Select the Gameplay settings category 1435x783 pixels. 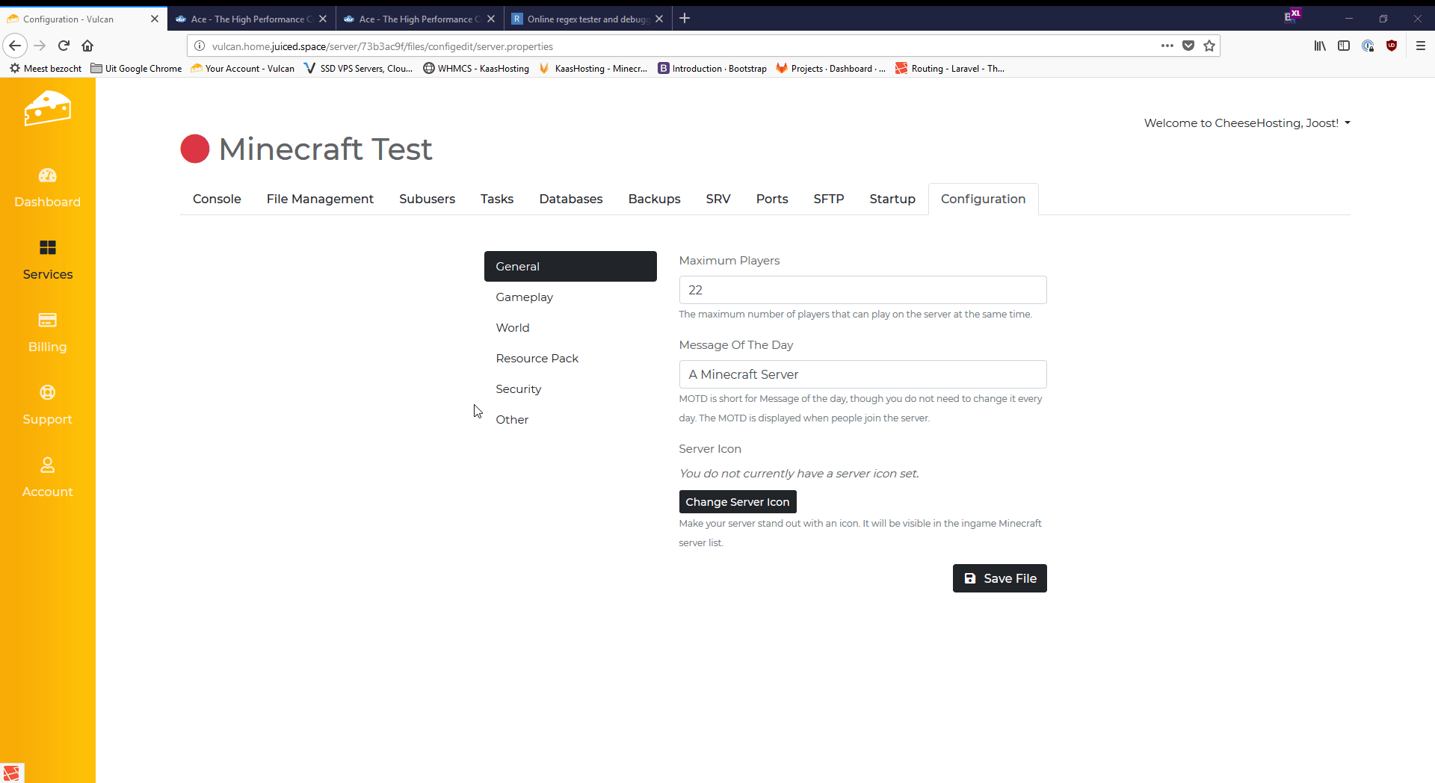[524, 297]
